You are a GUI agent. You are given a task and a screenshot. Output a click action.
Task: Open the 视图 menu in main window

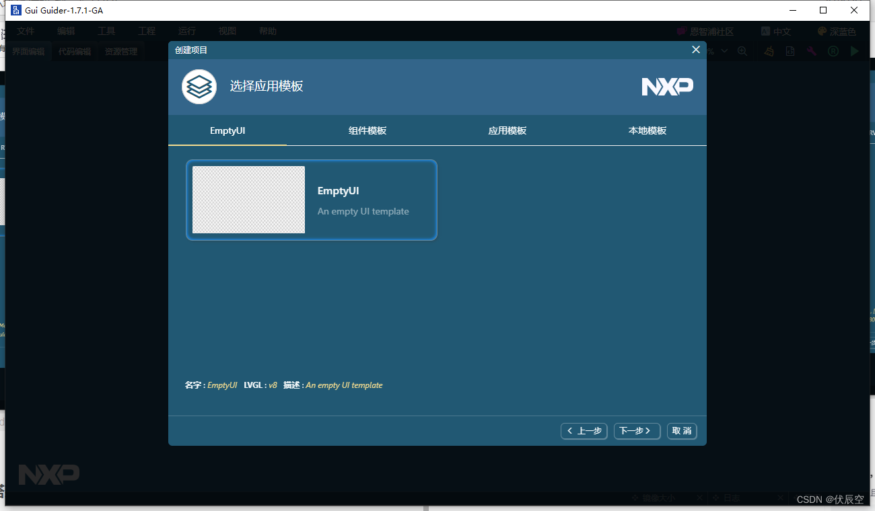[228, 32]
